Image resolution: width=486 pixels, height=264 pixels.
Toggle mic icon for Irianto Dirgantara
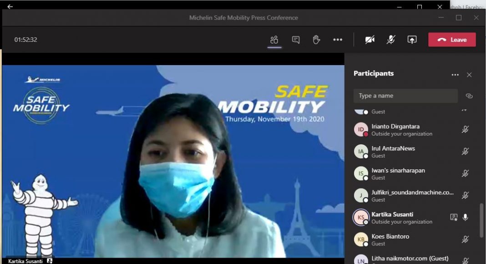[465, 129]
